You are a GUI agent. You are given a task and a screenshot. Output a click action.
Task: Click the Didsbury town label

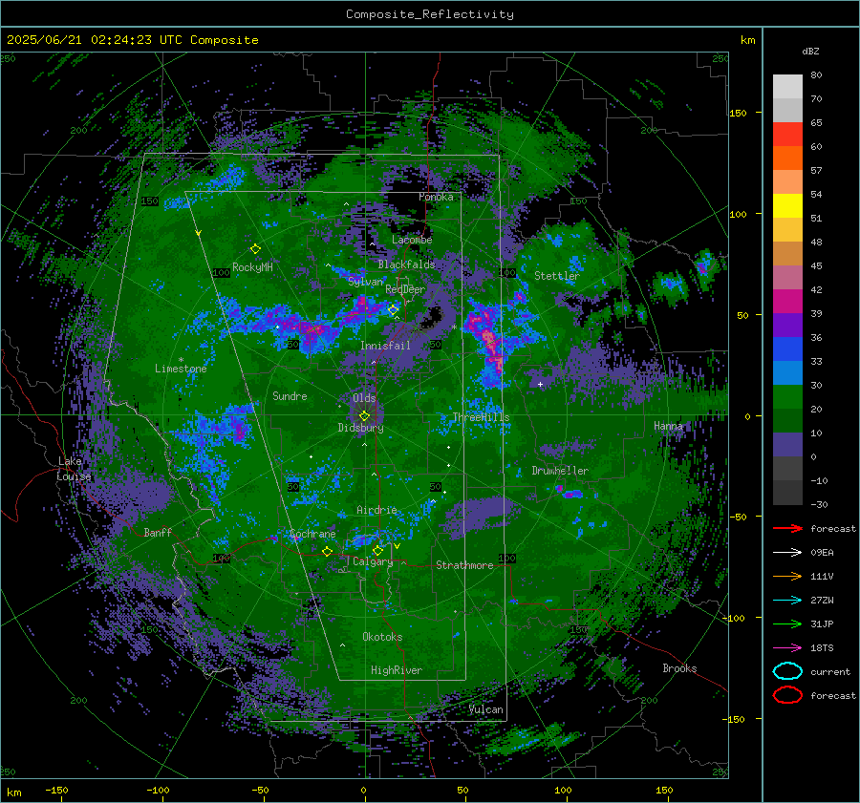pyautogui.click(x=360, y=428)
